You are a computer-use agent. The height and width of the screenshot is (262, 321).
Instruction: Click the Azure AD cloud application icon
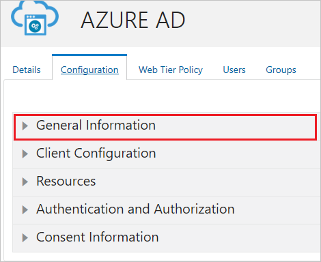click(x=35, y=18)
